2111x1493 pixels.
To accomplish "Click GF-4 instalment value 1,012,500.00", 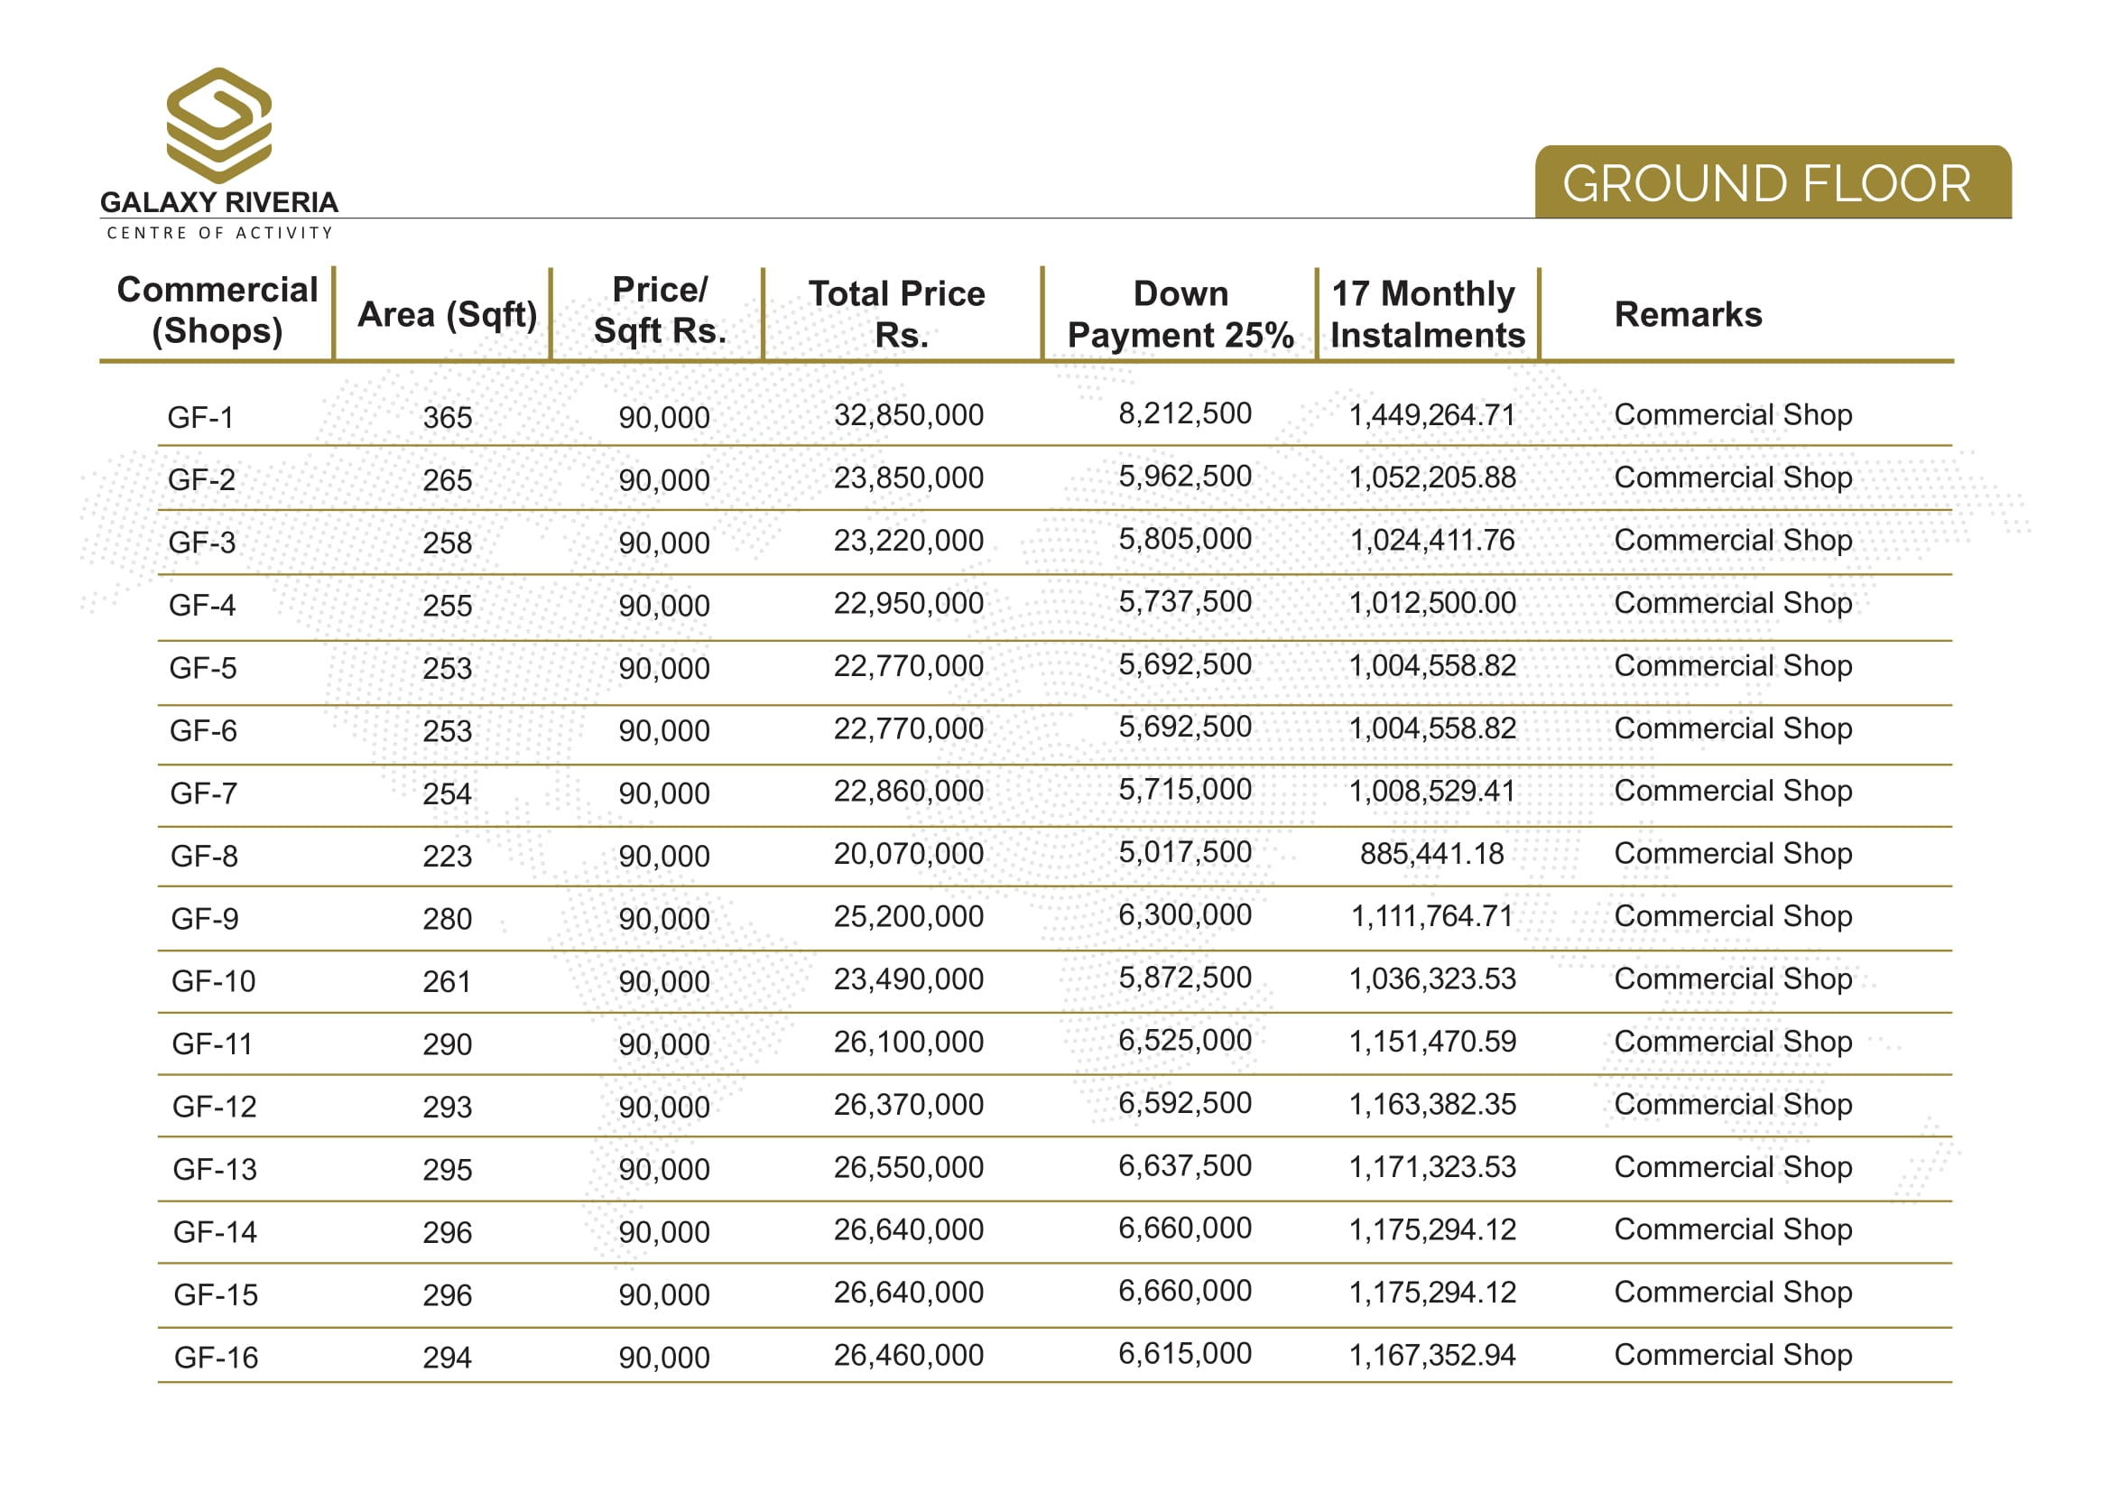I will (x=1431, y=604).
